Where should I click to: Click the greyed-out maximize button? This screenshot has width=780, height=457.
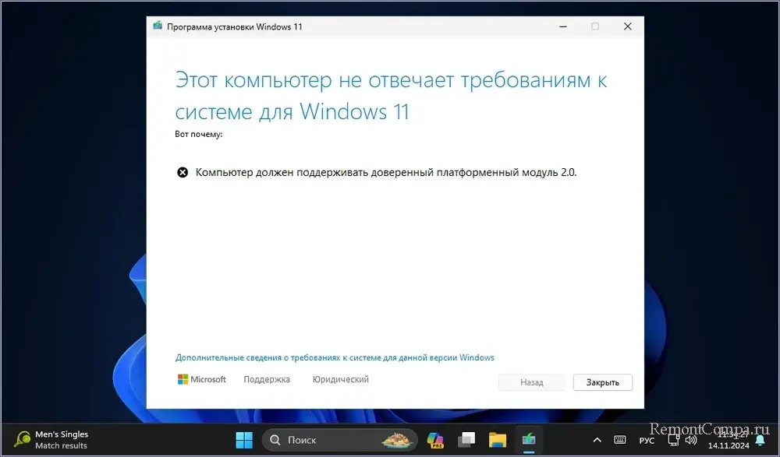pos(595,26)
